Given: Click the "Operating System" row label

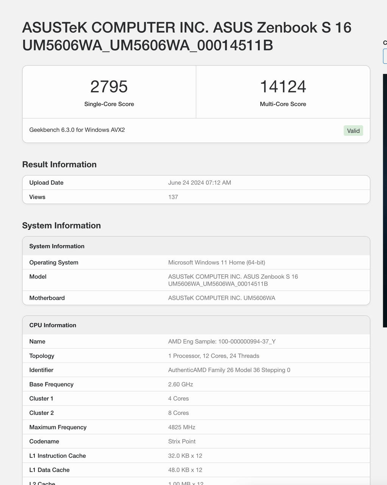Looking at the screenshot, I should pos(54,263).
